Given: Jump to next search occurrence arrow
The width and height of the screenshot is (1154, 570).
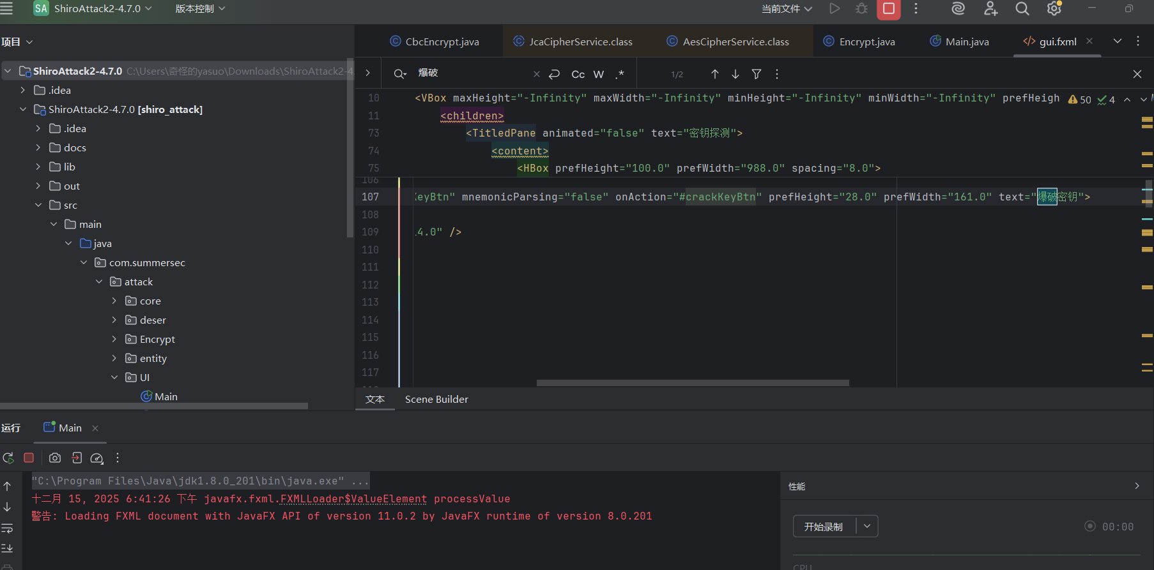Looking at the screenshot, I should [735, 74].
